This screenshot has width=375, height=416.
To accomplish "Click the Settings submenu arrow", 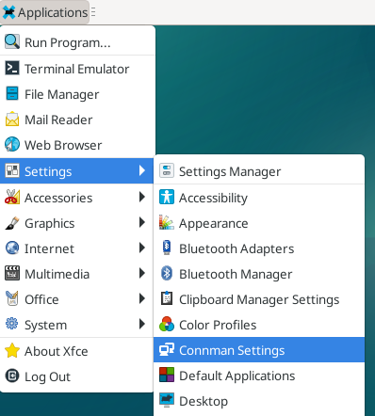I will [142, 170].
